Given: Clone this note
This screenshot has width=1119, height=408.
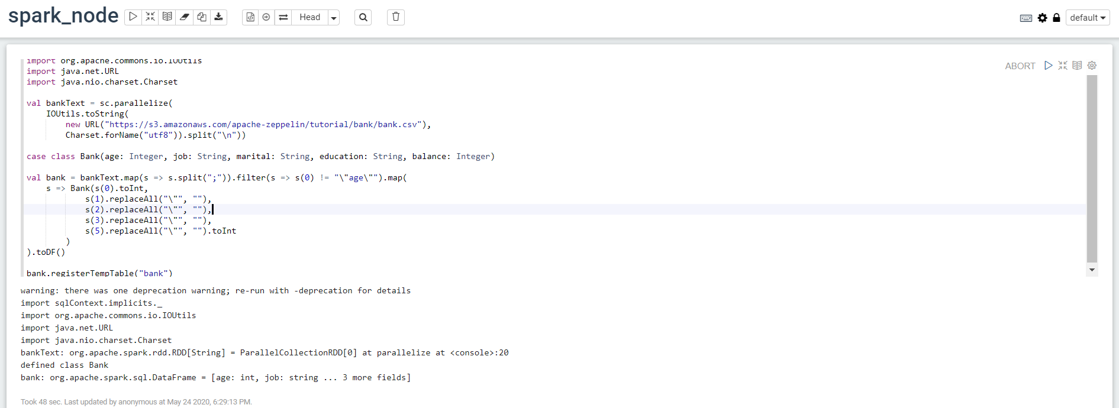Looking at the screenshot, I should pos(202,17).
